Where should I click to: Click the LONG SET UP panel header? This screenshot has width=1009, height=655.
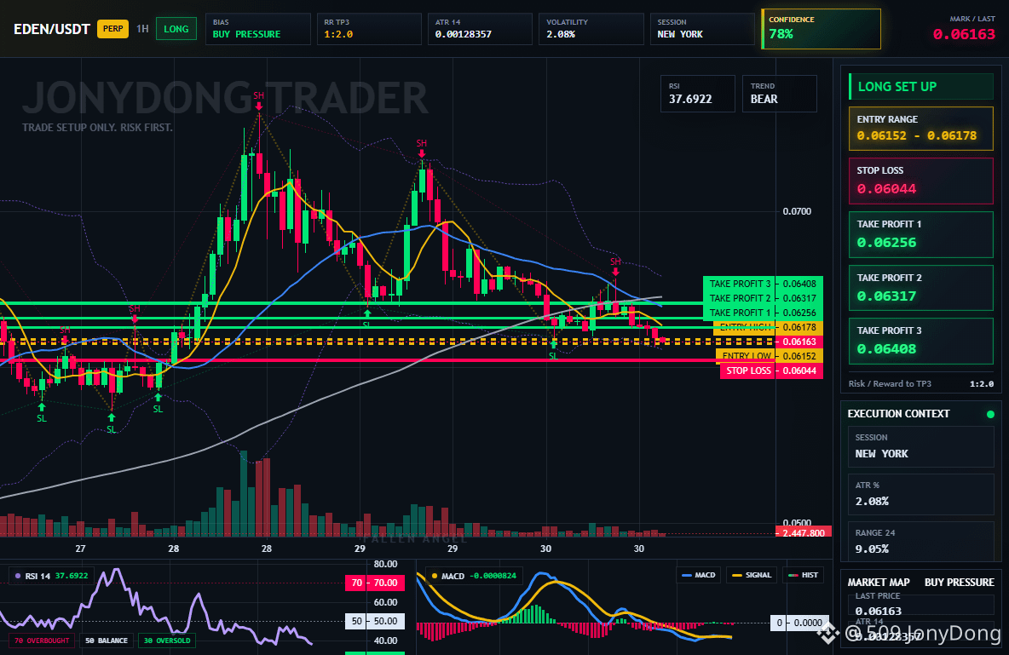click(x=921, y=86)
